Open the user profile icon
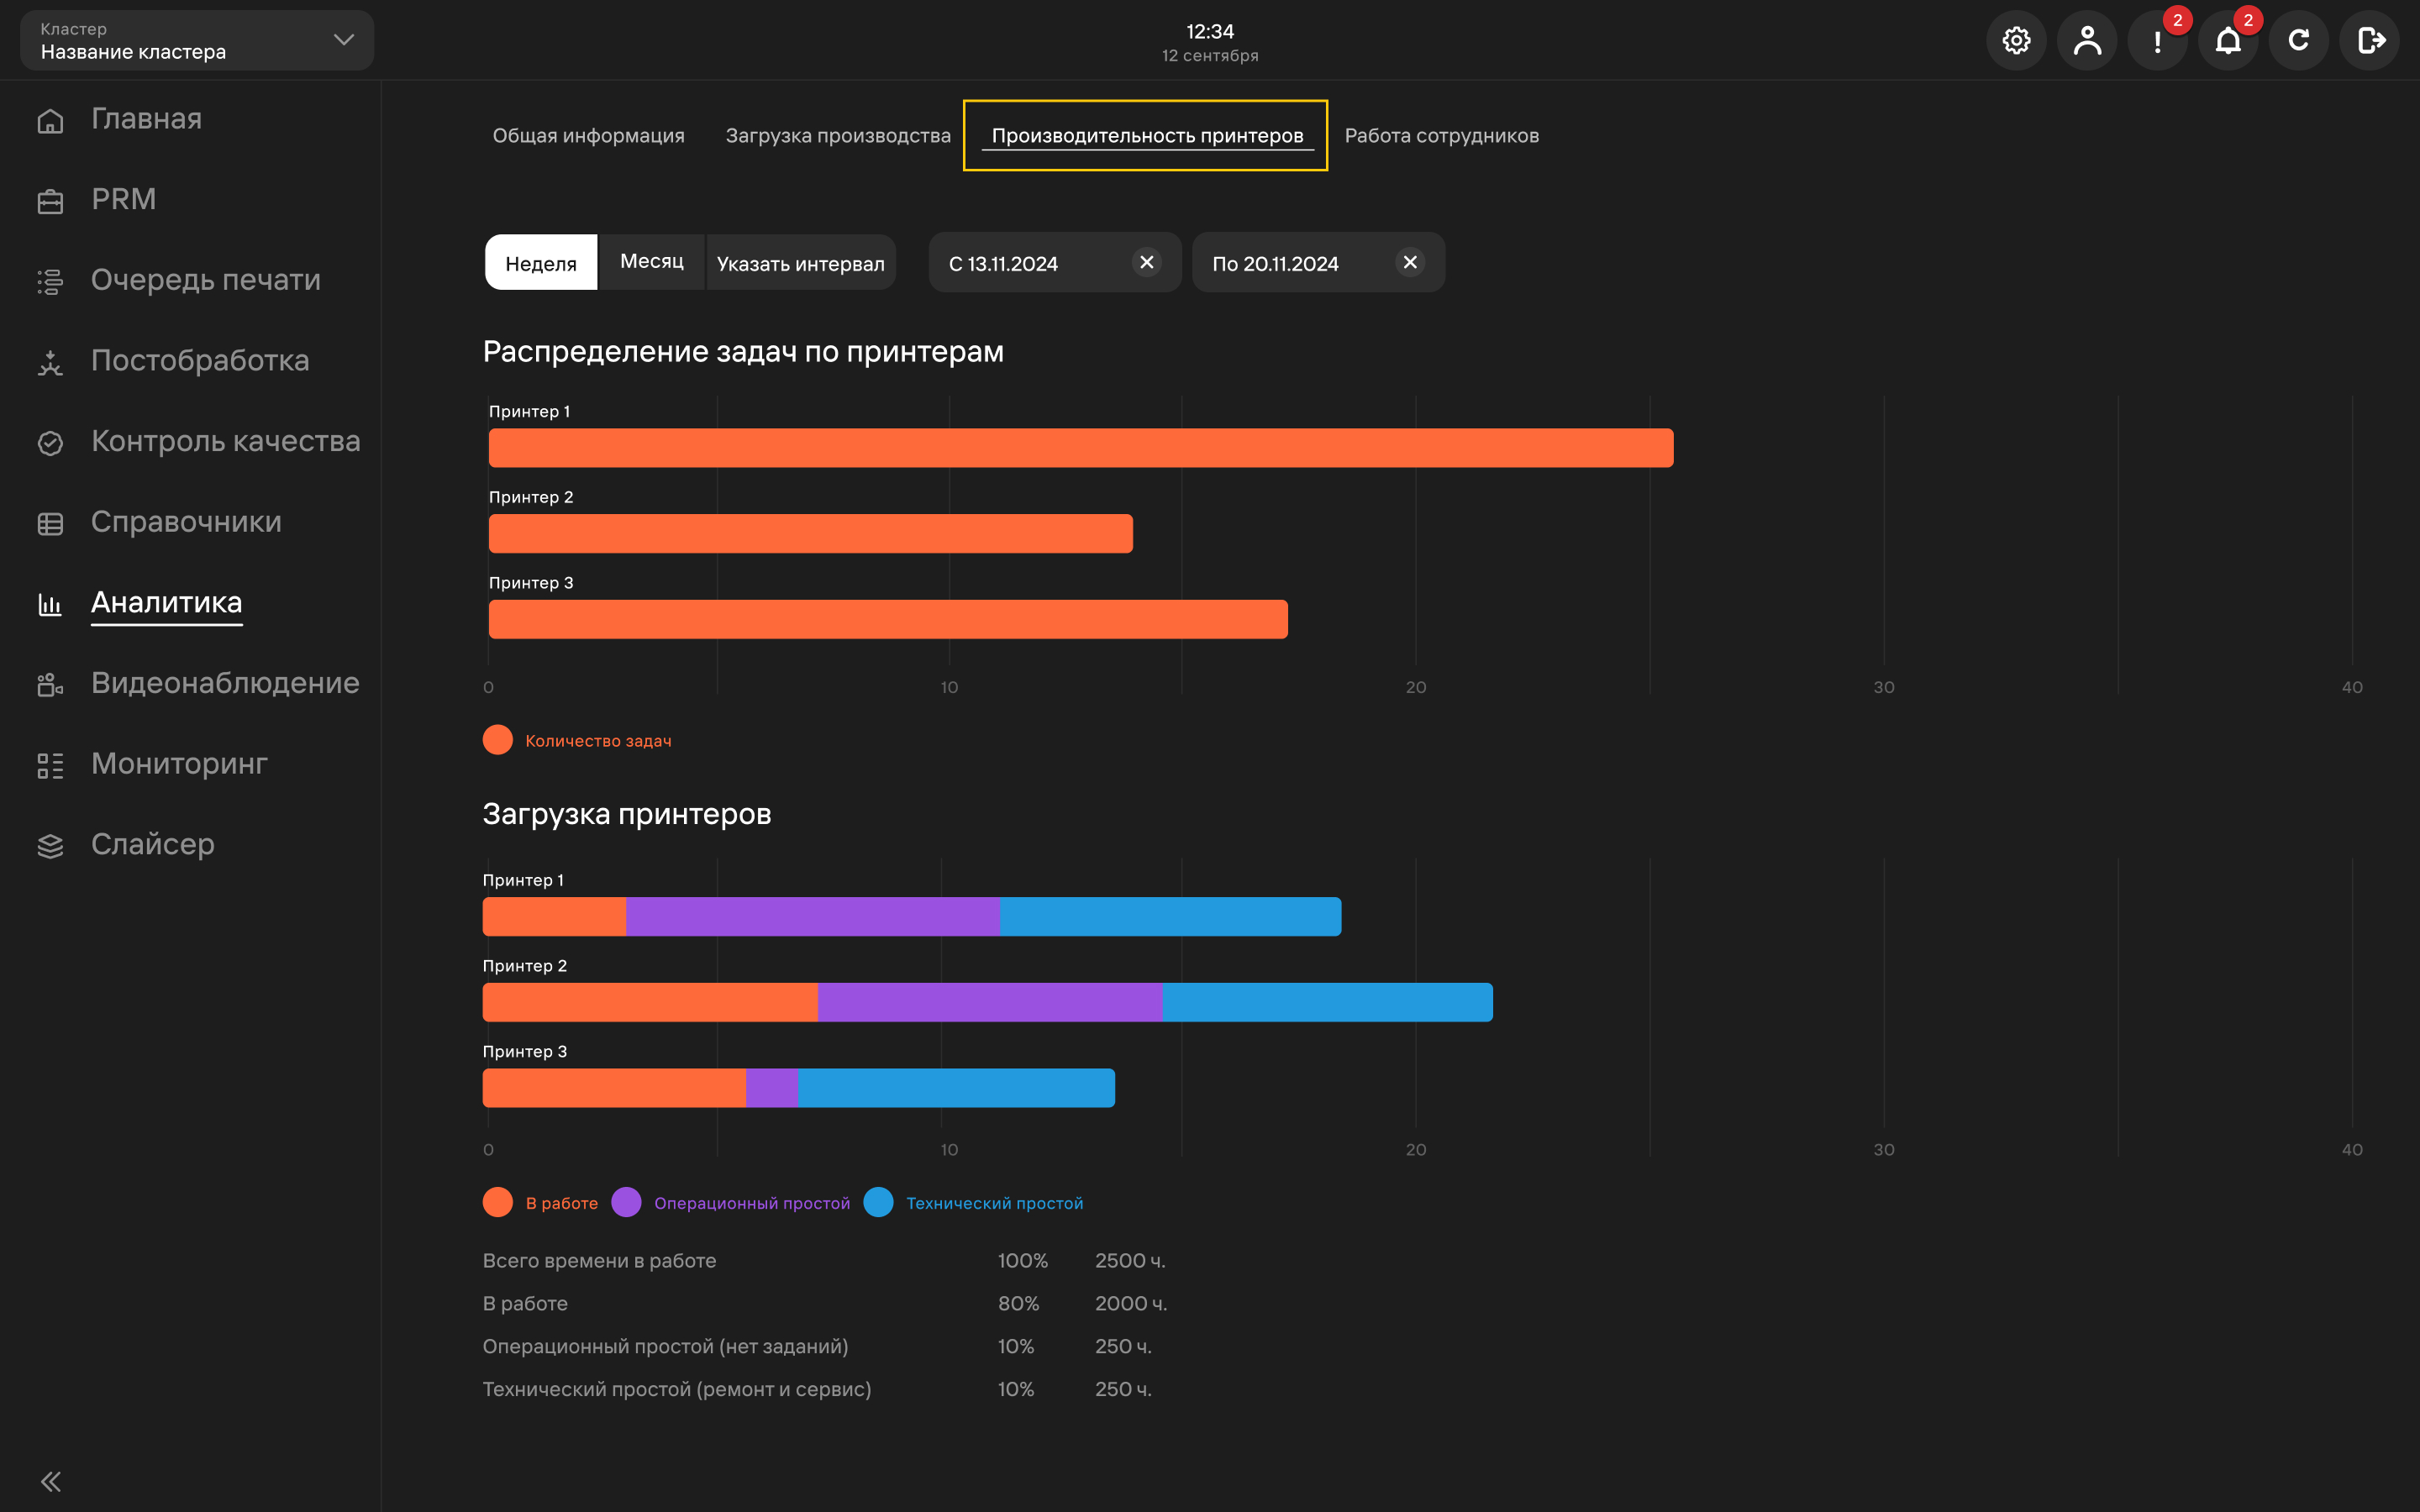This screenshot has width=2420, height=1512. click(x=2087, y=40)
